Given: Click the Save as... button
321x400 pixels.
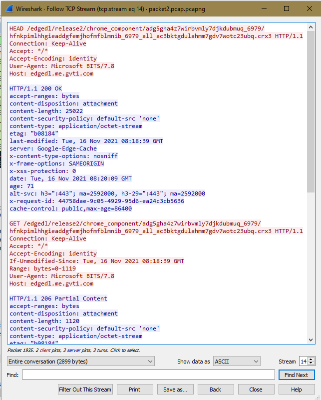Looking at the screenshot, I should [175, 389].
